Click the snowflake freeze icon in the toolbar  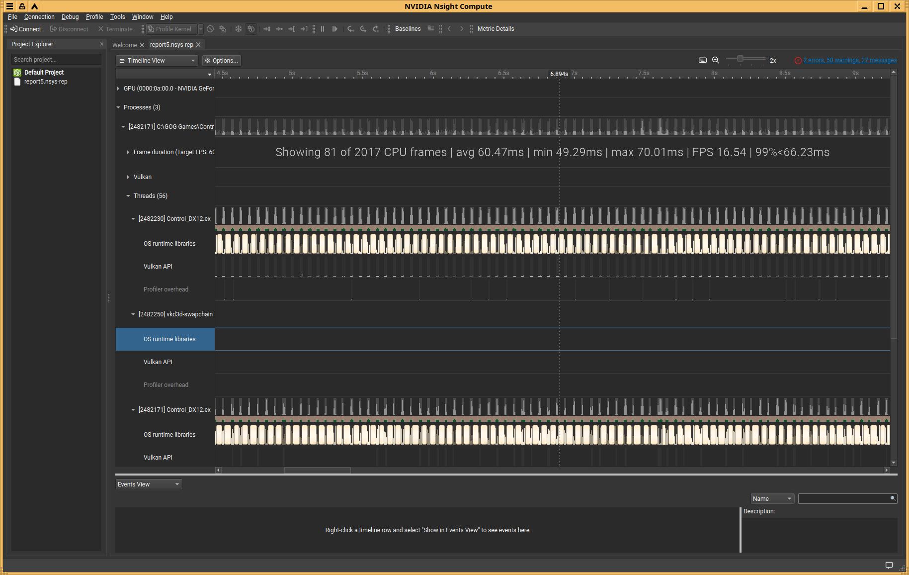point(239,29)
